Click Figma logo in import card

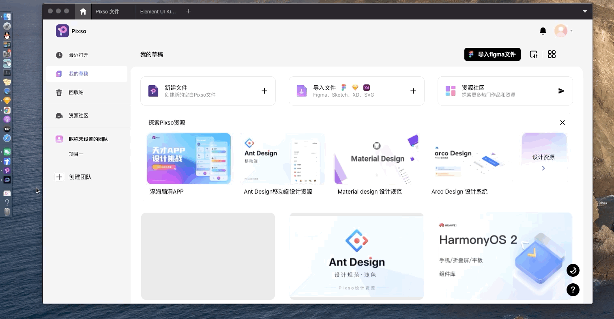click(x=344, y=88)
